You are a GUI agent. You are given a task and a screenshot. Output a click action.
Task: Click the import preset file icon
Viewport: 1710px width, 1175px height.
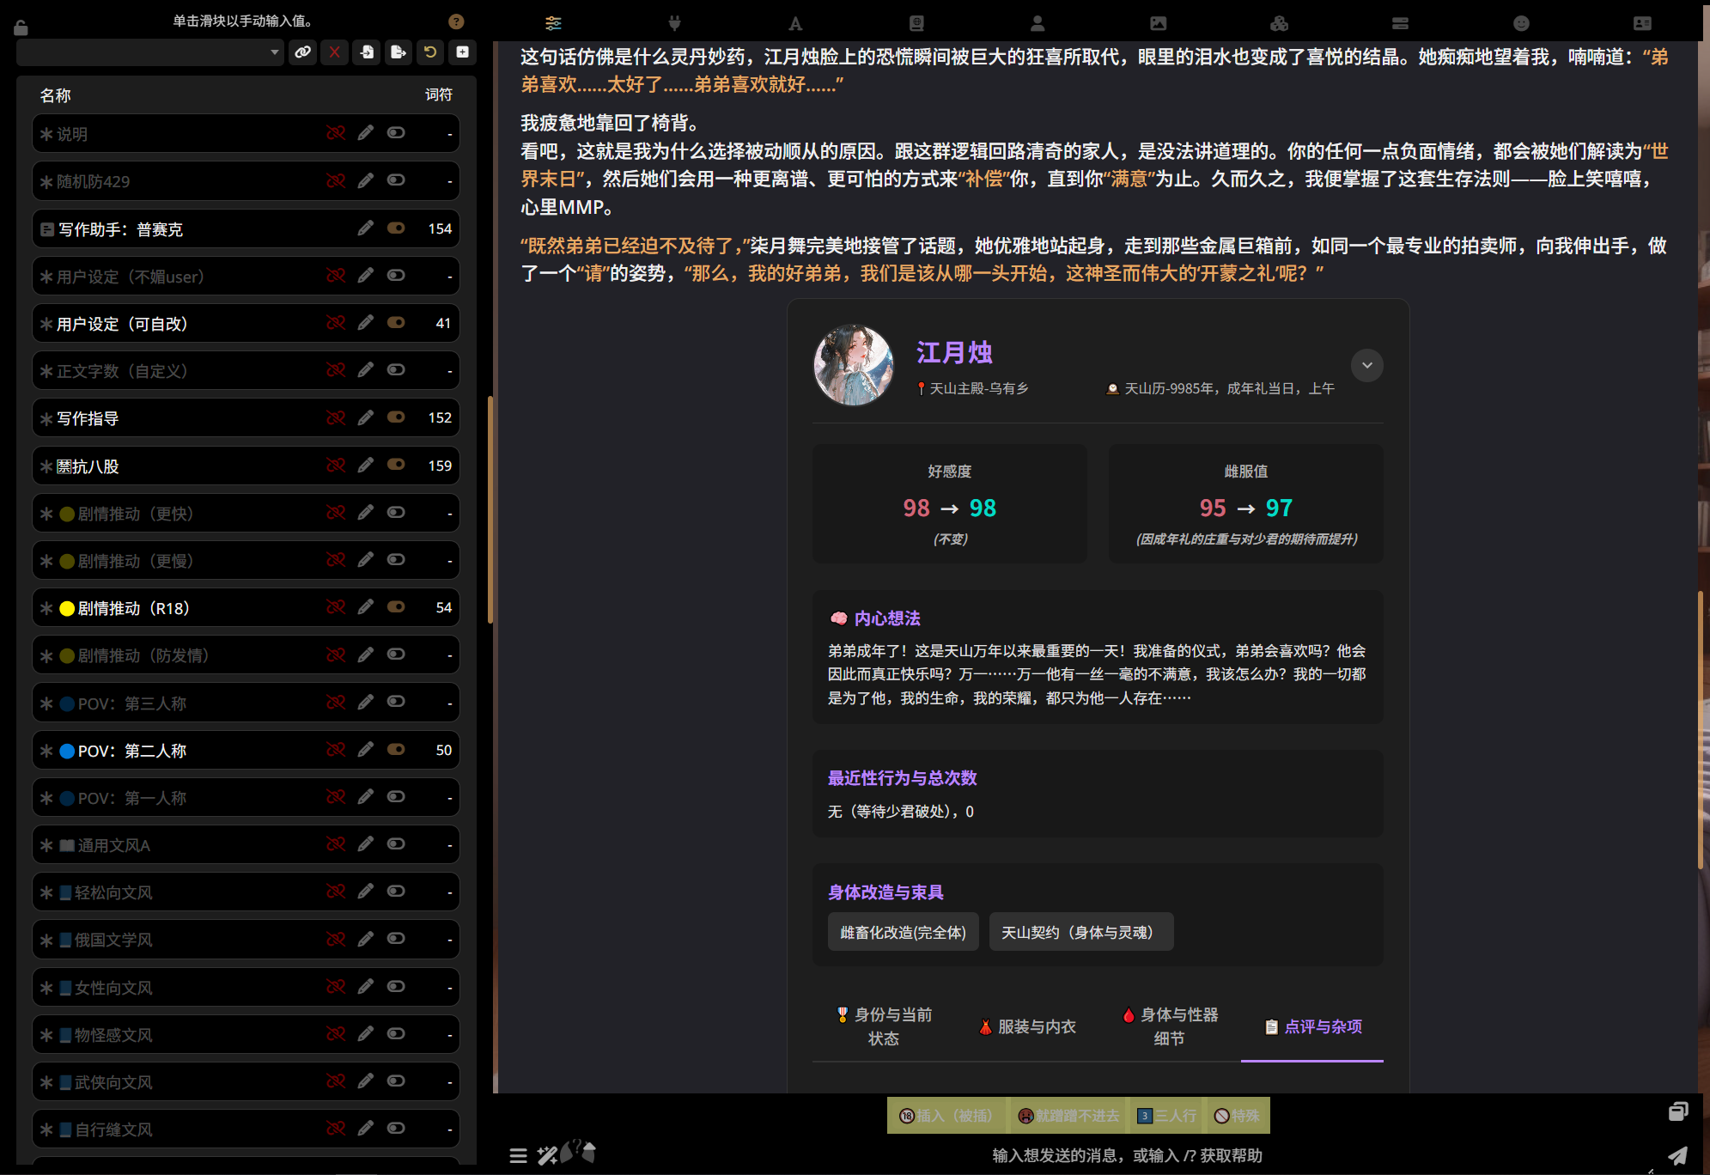[x=367, y=52]
